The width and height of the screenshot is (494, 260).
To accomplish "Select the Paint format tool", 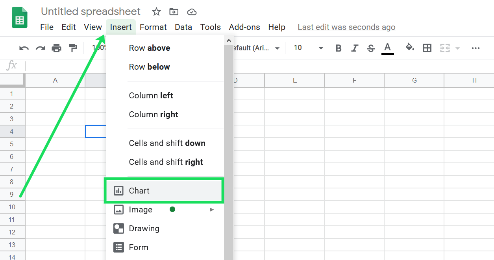I will [73, 48].
